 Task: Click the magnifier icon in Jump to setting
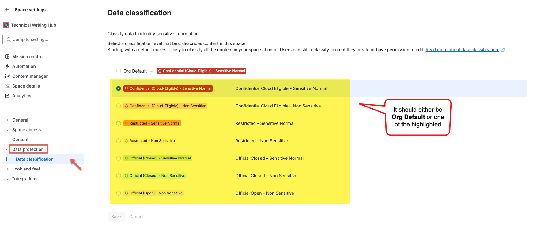[x=9, y=39]
